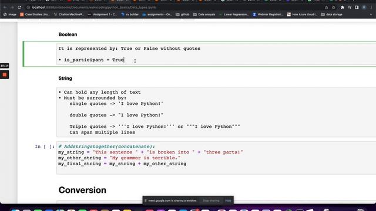
Task: Stop the screen recording with red button
Action: (x=4, y=74)
